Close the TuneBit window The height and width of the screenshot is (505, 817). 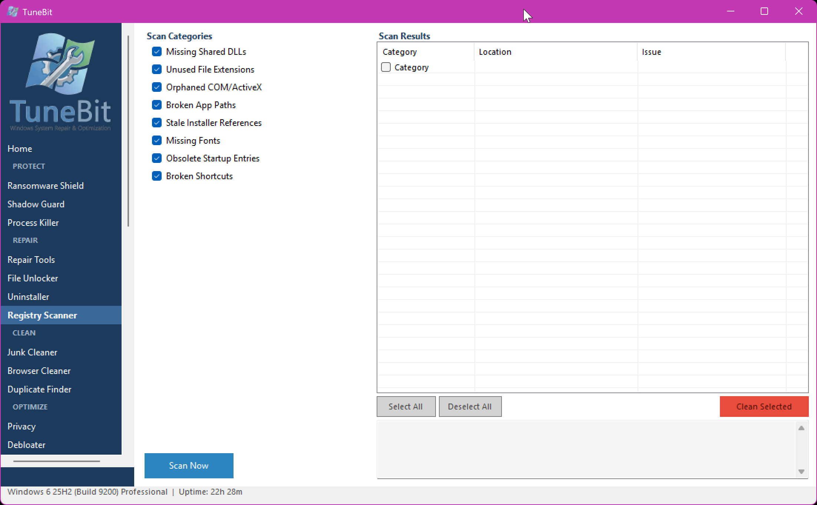click(799, 11)
